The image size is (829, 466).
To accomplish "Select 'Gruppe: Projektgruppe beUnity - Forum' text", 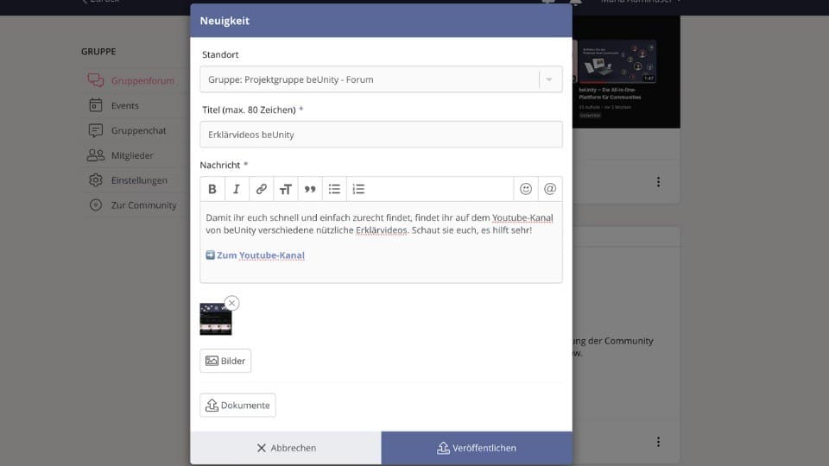I will [291, 79].
